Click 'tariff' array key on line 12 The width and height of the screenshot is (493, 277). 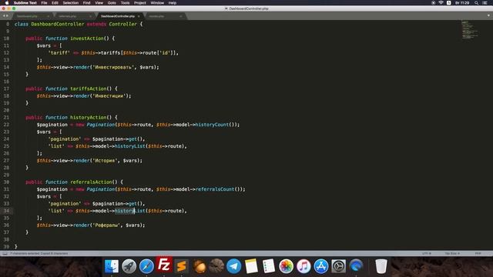[59, 53]
